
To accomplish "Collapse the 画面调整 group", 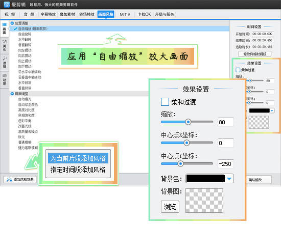I will pos(12,94).
